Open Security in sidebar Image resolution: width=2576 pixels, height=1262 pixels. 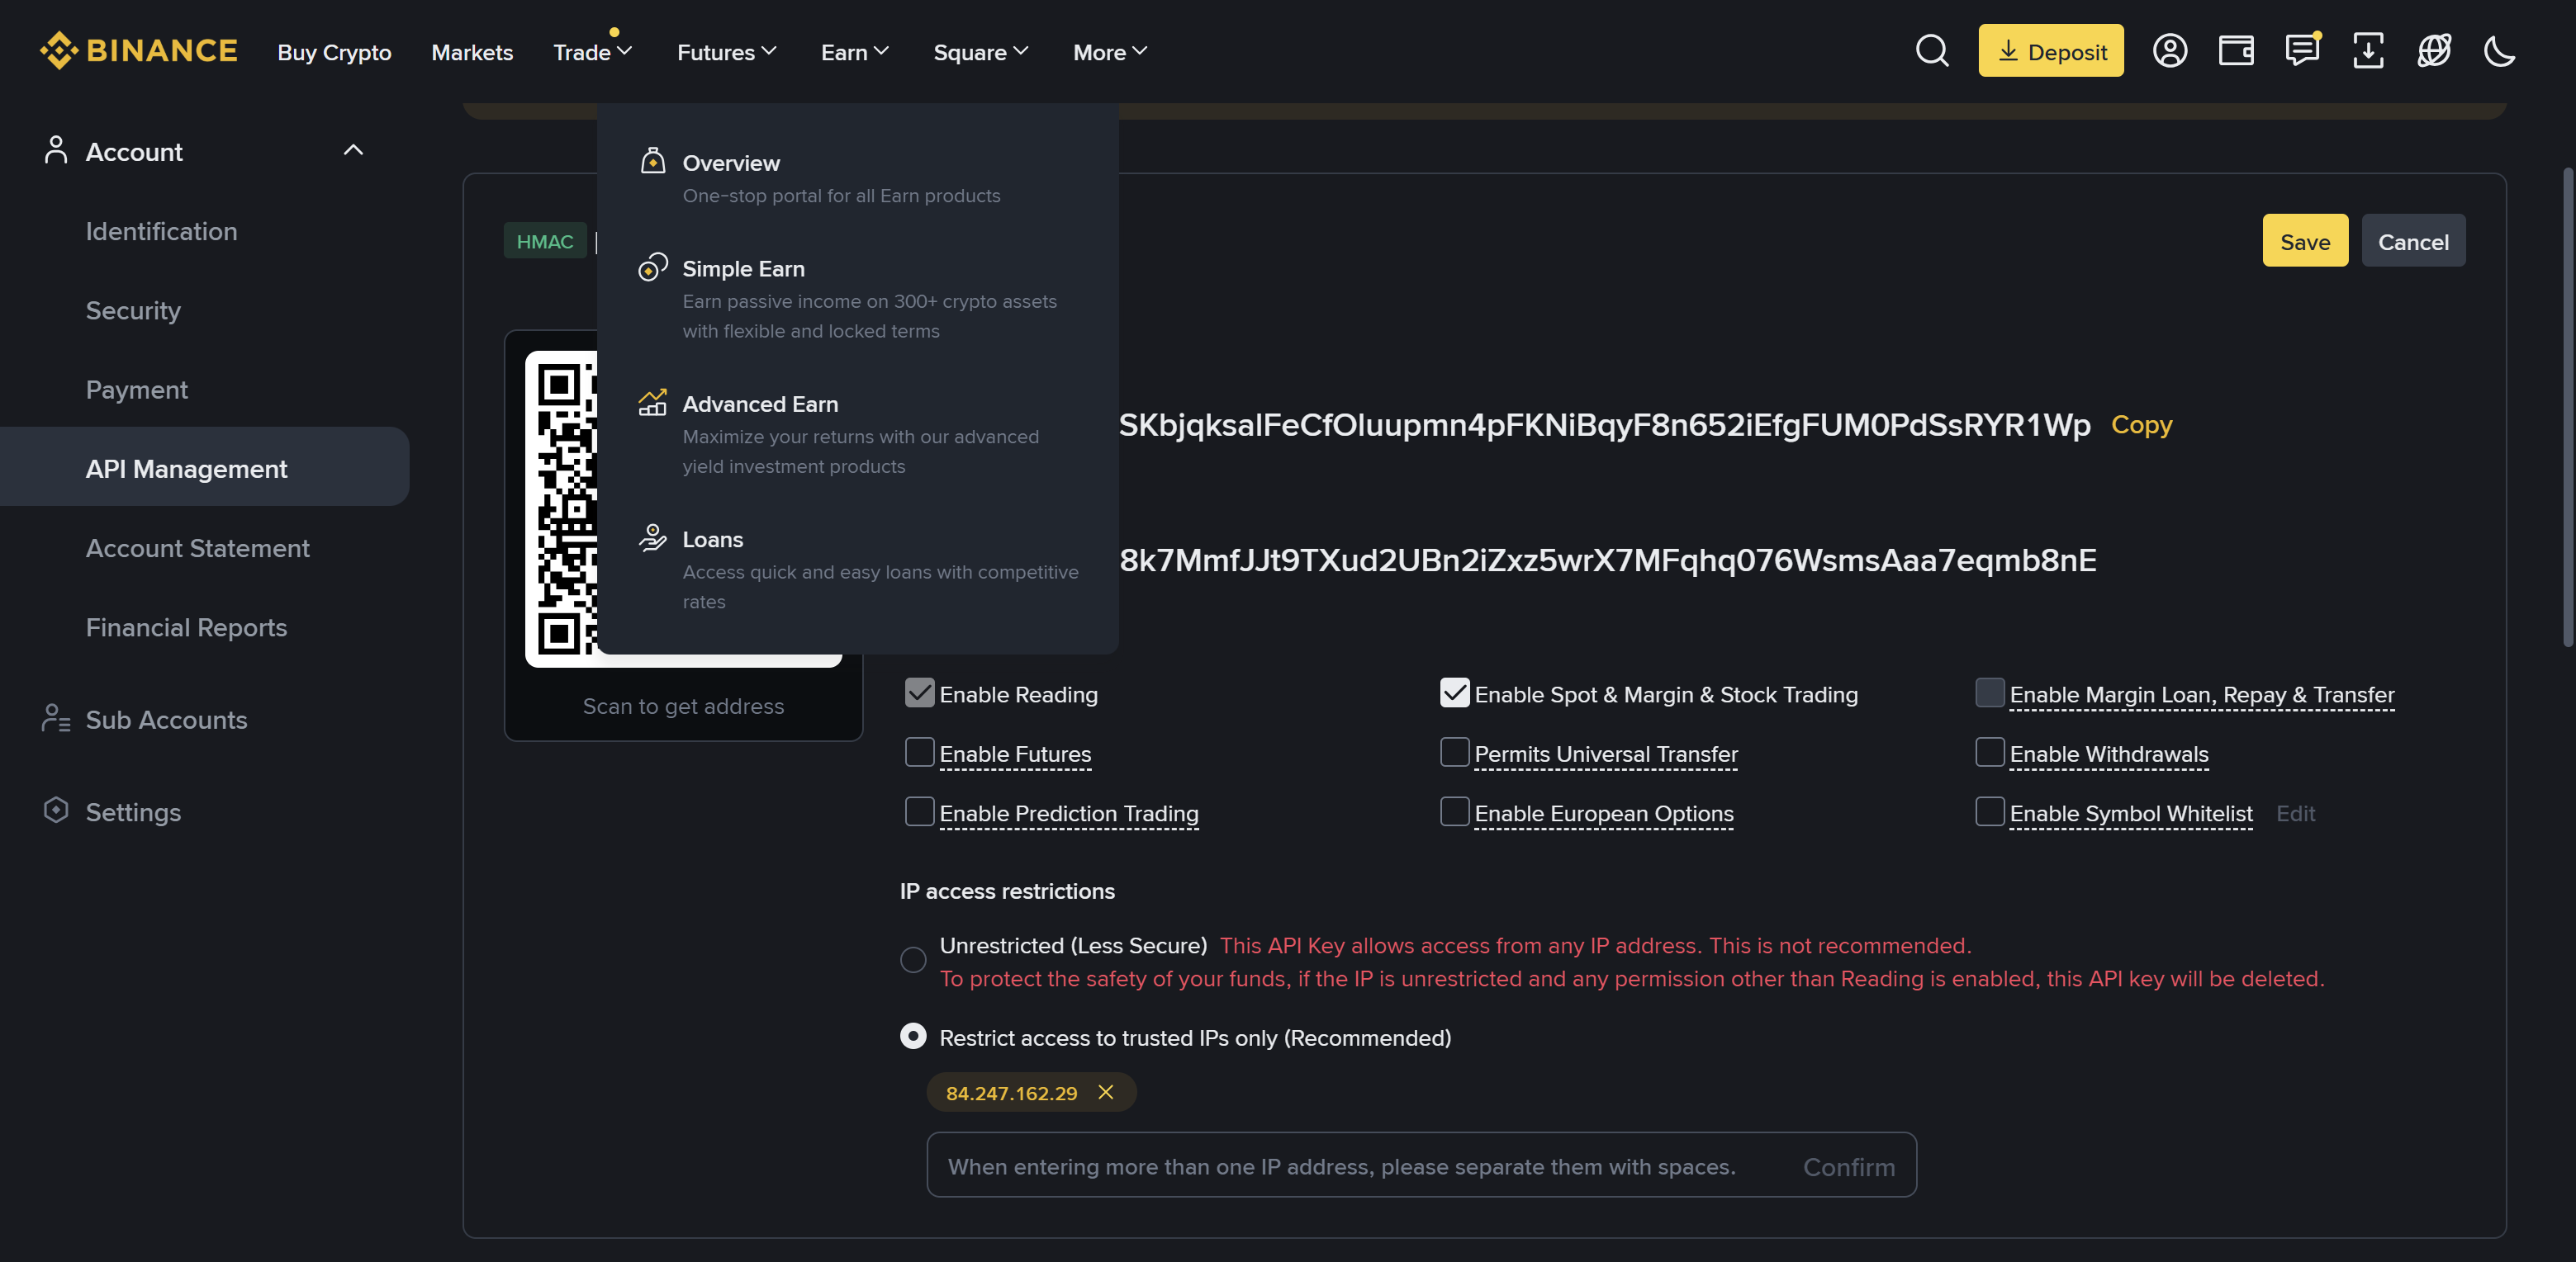133,310
